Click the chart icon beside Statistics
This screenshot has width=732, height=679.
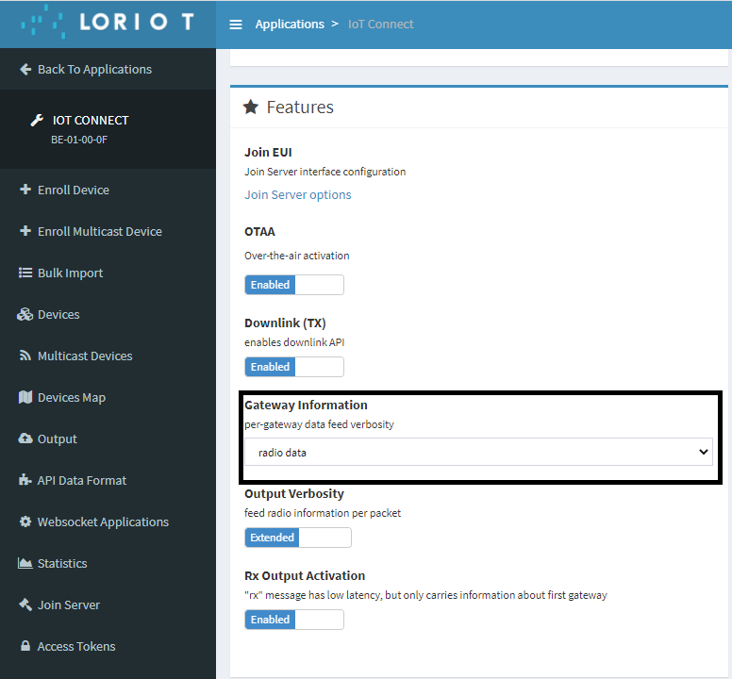tap(25, 563)
